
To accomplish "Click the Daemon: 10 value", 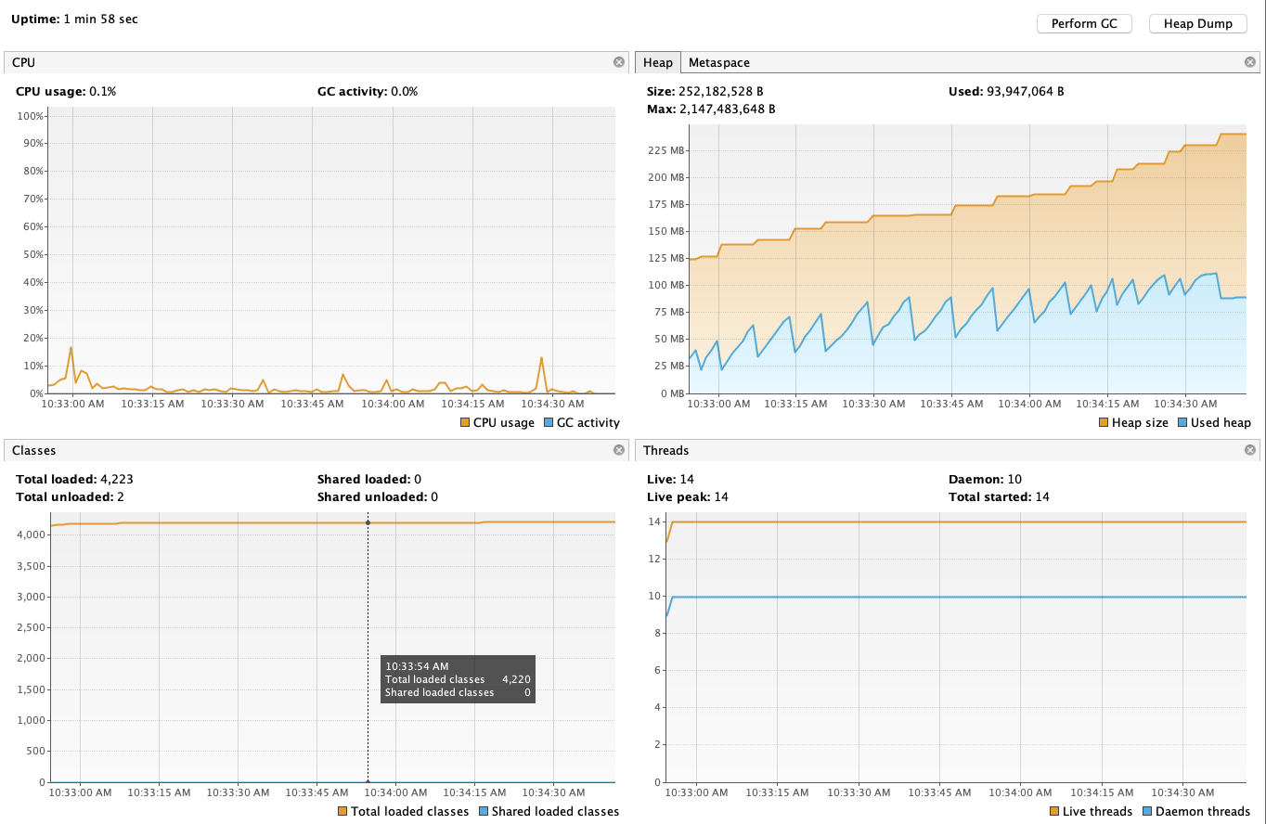I will click(x=986, y=480).
